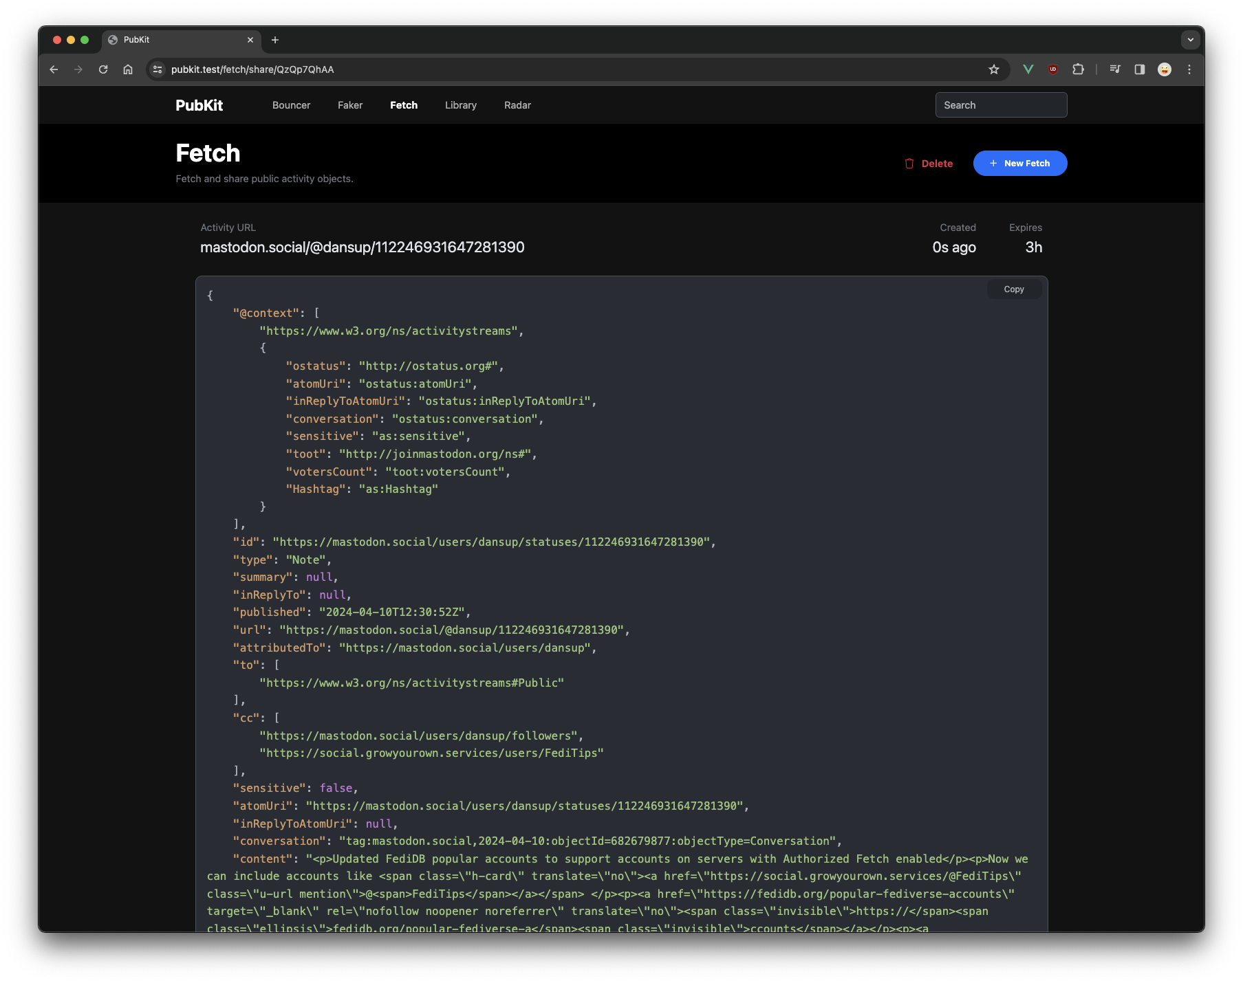Open the browser home page
The image size is (1243, 983).
pos(128,69)
